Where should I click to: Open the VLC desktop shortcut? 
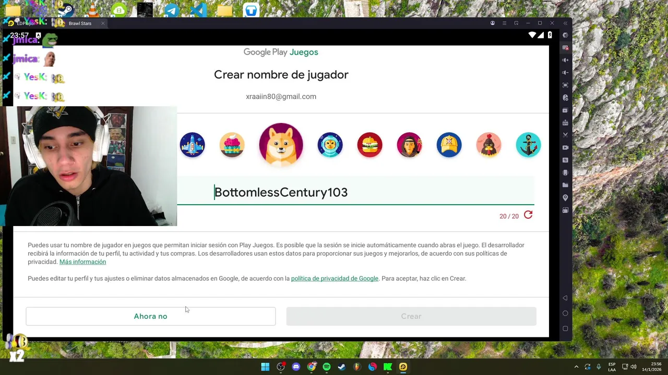click(92, 10)
